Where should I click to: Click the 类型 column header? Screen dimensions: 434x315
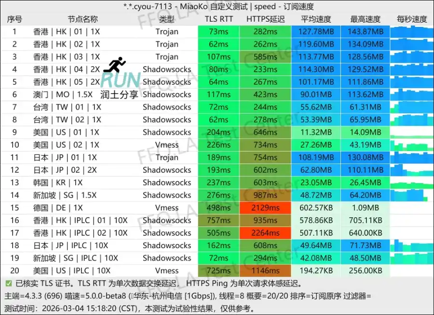click(x=167, y=19)
